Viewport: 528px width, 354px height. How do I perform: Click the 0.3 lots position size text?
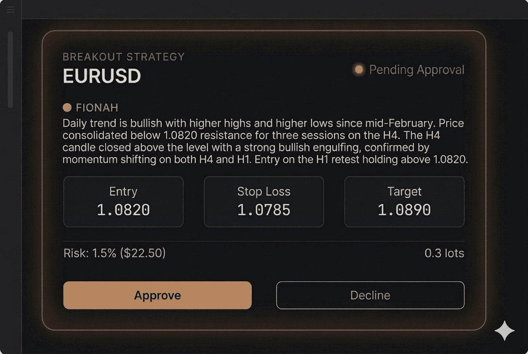click(445, 253)
